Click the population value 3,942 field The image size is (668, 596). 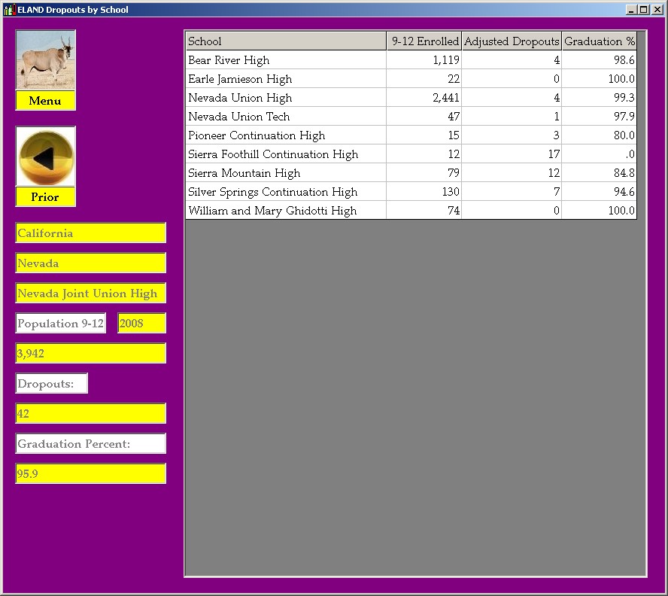(x=91, y=354)
